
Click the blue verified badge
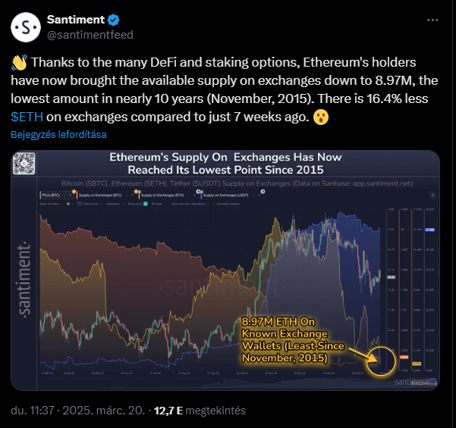point(113,20)
